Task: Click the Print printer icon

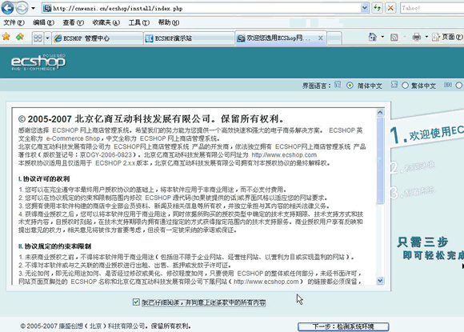Action: click(x=417, y=37)
